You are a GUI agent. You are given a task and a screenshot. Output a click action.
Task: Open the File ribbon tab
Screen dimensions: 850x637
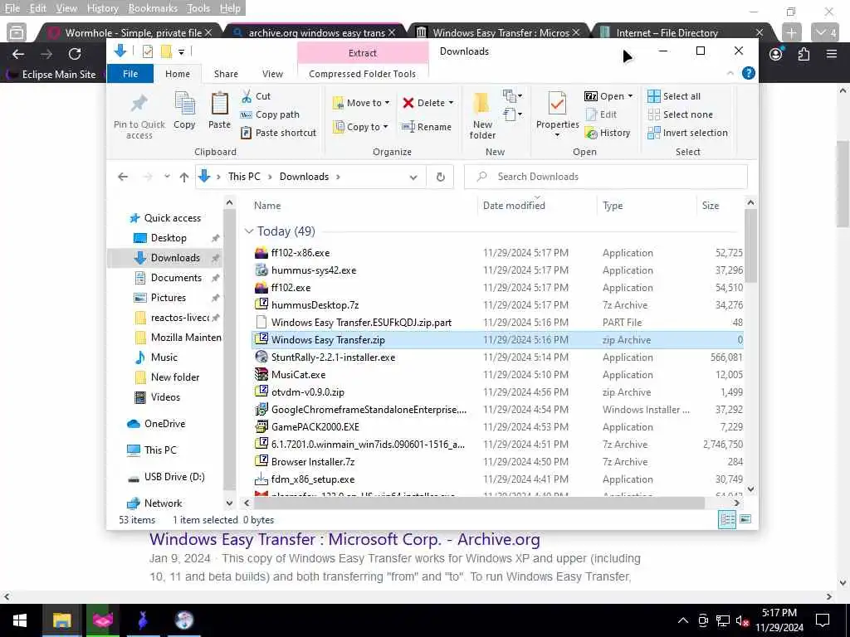coord(130,74)
